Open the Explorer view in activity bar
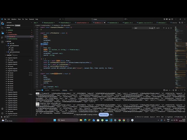The image size is (187, 140). click(x=2, y=23)
